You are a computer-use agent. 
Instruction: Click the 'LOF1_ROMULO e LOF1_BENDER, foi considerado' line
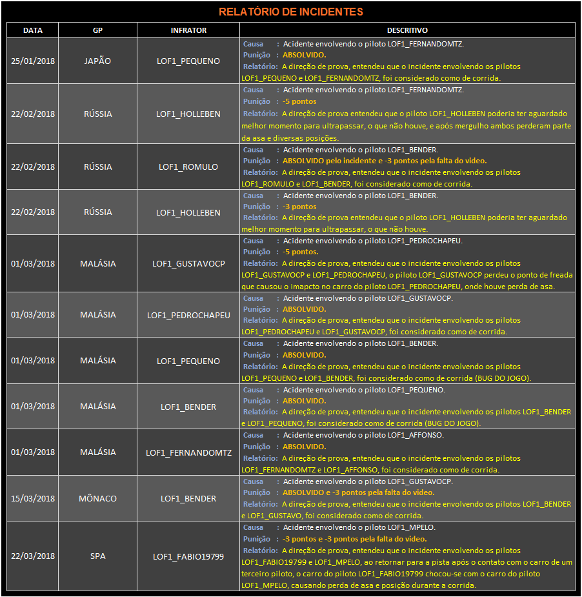(357, 184)
